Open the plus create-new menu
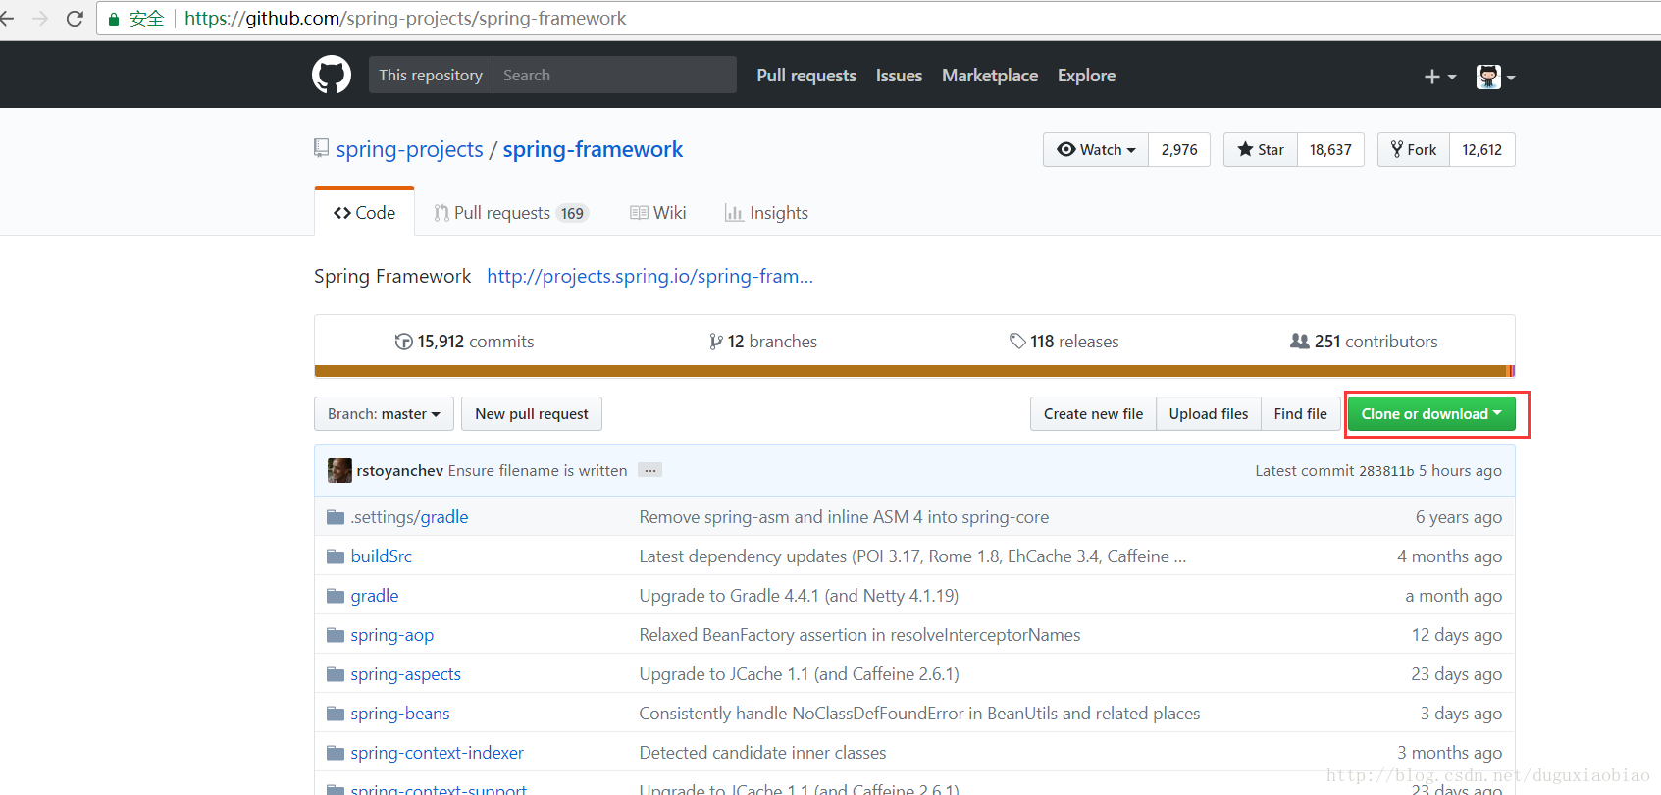1661x795 pixels. (1439, 77)
